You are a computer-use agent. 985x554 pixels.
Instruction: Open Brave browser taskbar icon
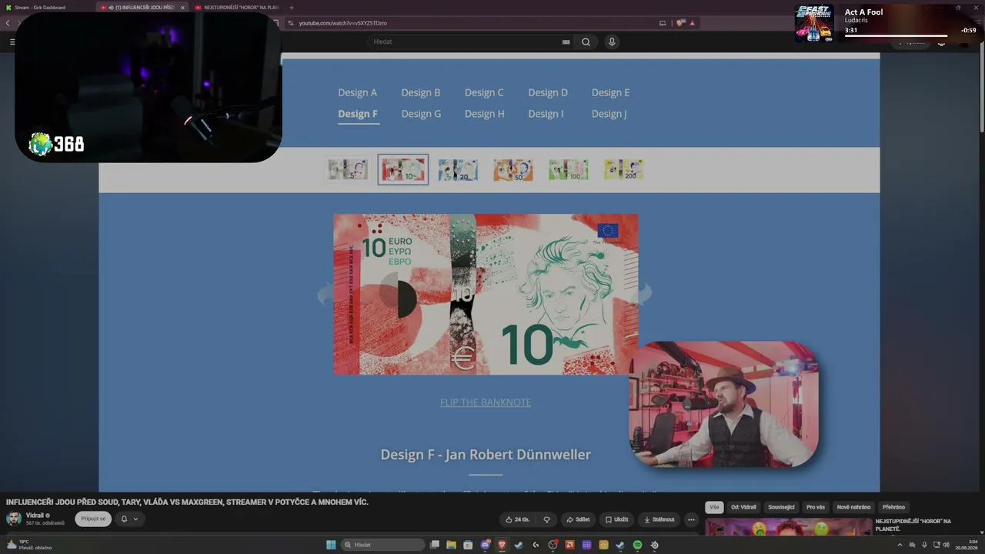coord(503,545)
